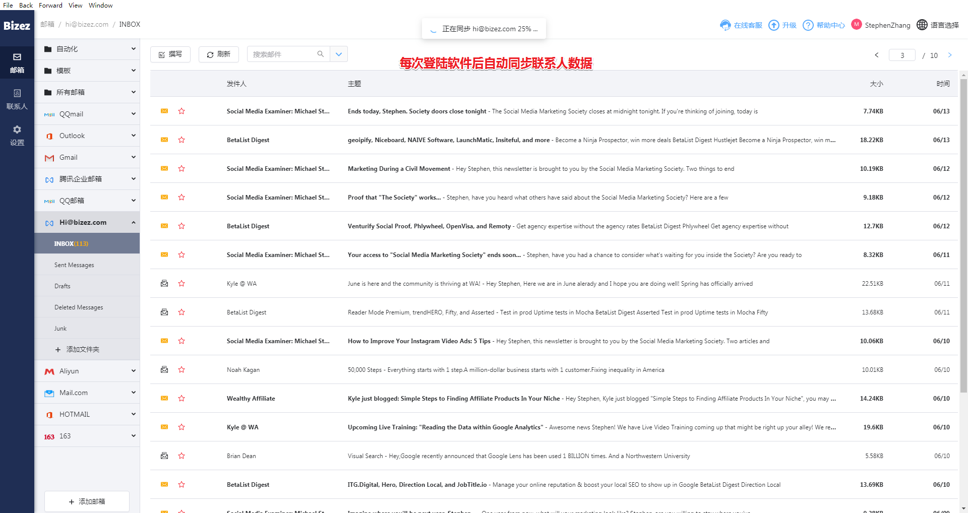Star the 'geoipify, Niceboard' BetaList email
The height and width of the screenshot is (513, 968).
point(181,140)
